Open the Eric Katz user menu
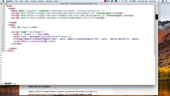 [153, 1]
